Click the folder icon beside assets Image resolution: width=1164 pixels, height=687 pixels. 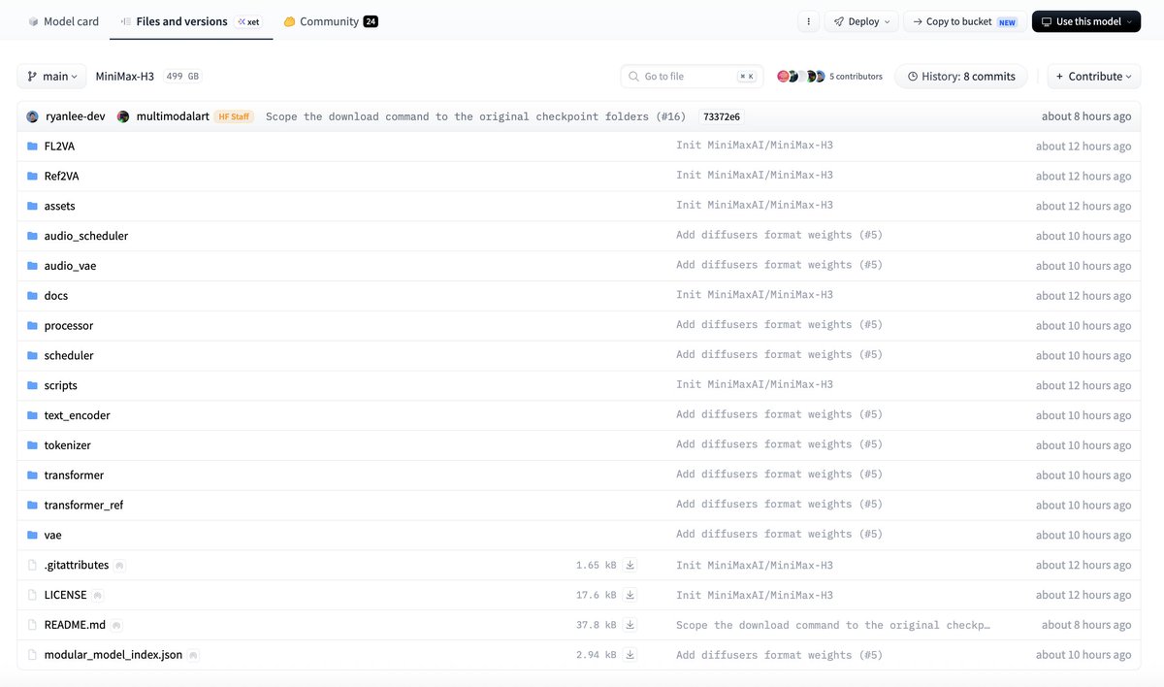pyautogui.click(x=32, y=207)
